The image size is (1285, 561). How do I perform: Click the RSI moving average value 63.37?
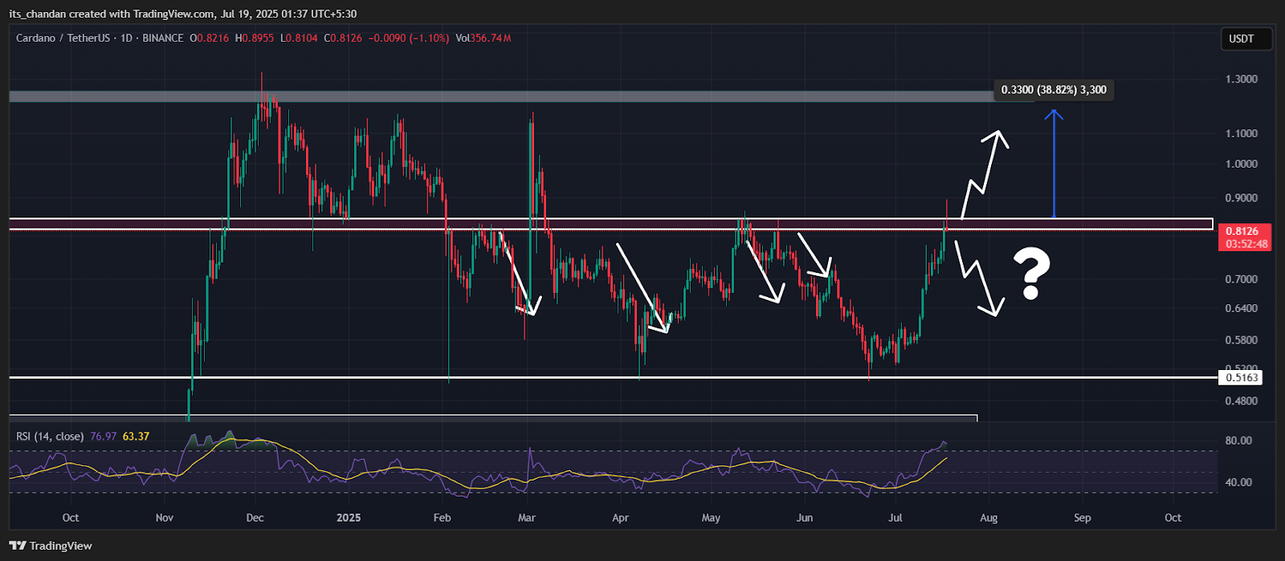coord(136,437)
